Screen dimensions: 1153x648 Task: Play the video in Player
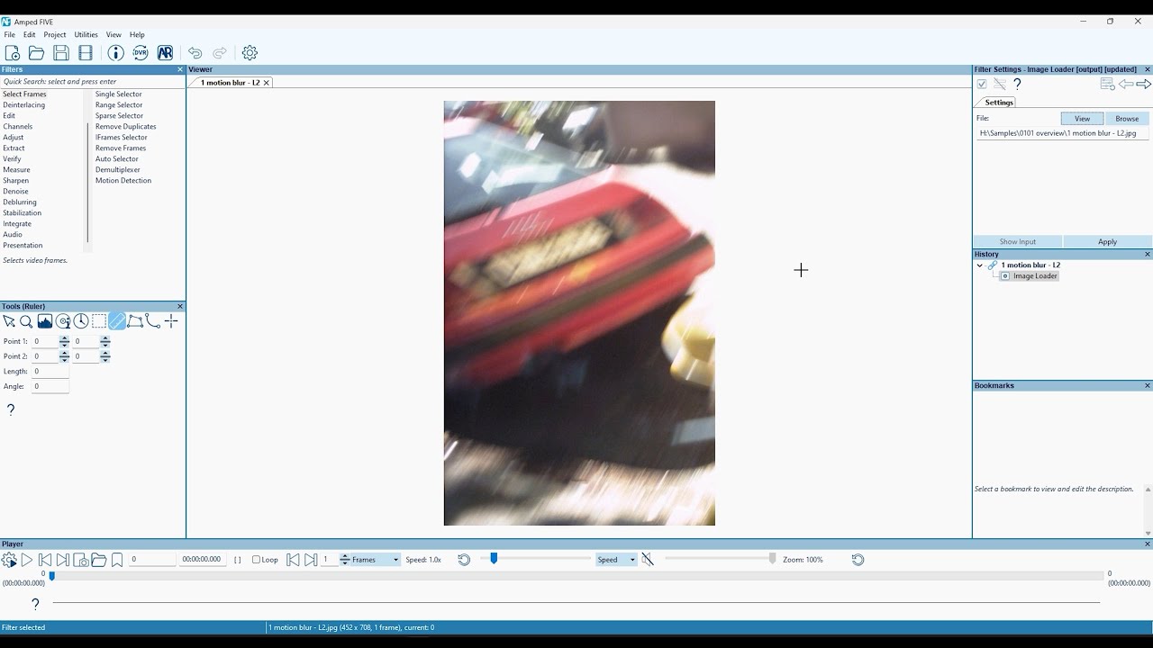point(27,560)
